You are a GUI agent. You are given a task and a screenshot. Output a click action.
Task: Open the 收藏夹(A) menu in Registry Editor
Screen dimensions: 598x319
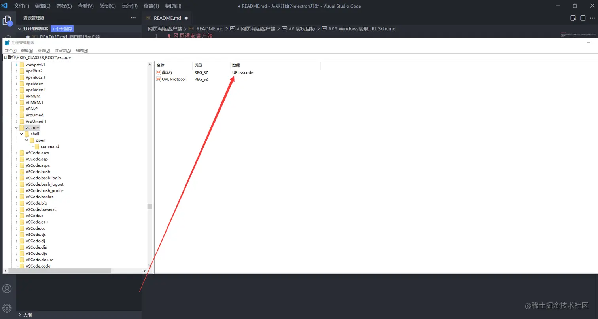(63, 51)
